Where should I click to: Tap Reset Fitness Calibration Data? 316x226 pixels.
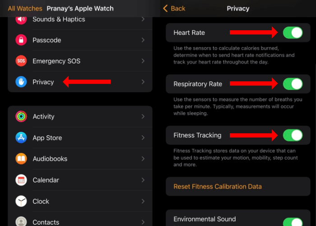[218, 186]
